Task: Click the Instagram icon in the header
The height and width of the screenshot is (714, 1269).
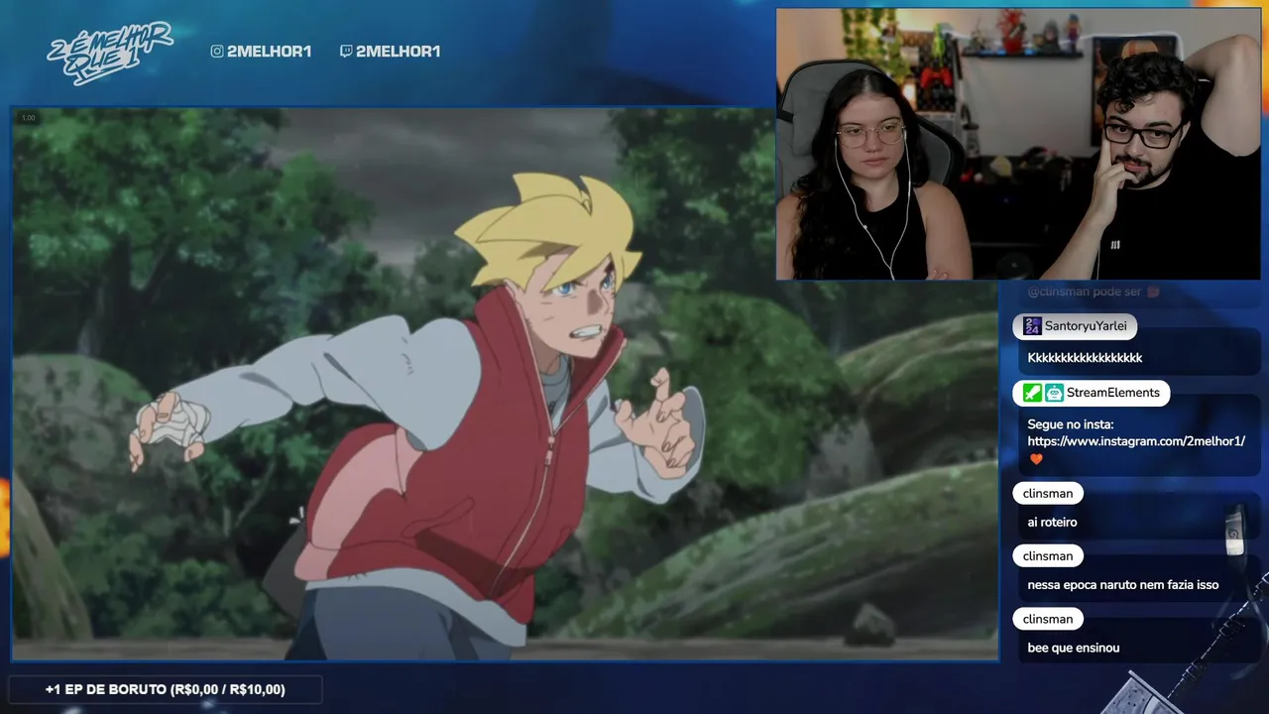Action: (217, 52)
